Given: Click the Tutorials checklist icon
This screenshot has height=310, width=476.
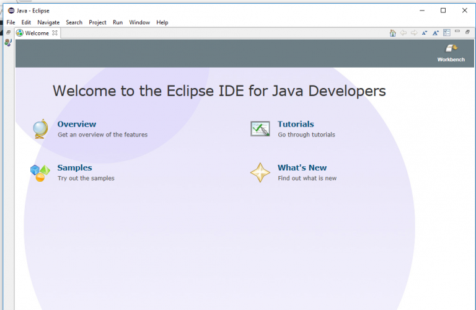Looking at the screenshot, I should pyautogui.click(x=260, y=128).
